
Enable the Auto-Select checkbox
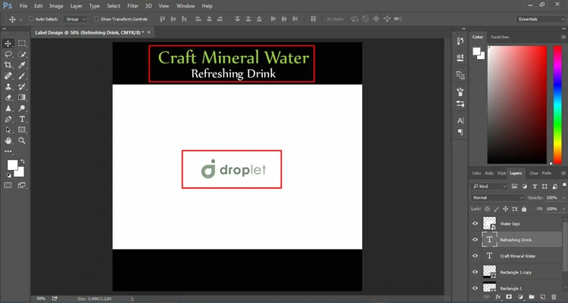pos(31,19)
